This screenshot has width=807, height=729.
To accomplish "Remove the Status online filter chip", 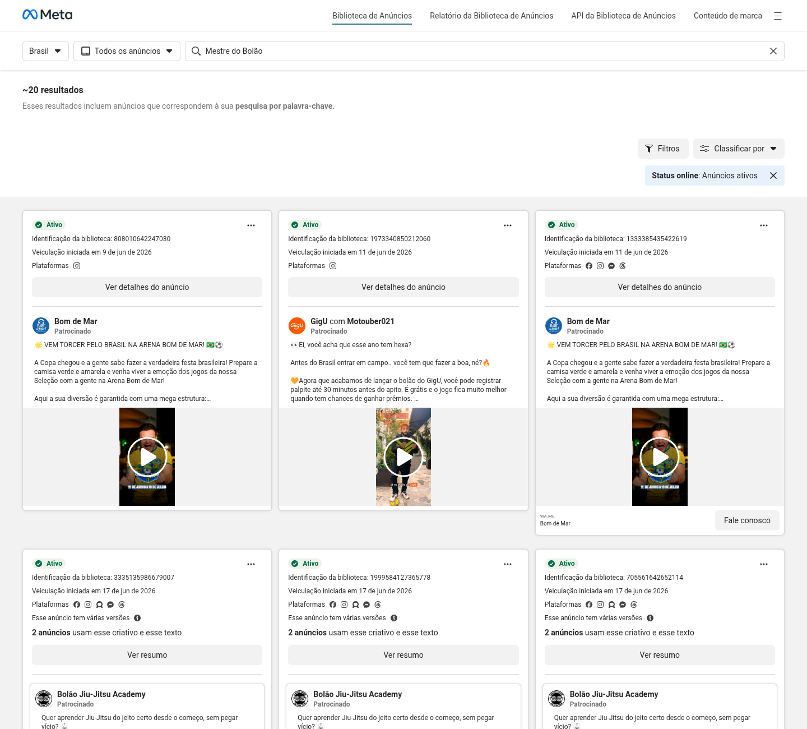I will pyautogui.click(x=773, y=176).
